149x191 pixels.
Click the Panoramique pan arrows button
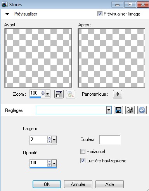point(118,94)
